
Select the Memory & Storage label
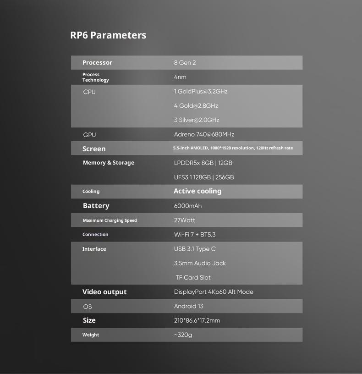point(109,163)
